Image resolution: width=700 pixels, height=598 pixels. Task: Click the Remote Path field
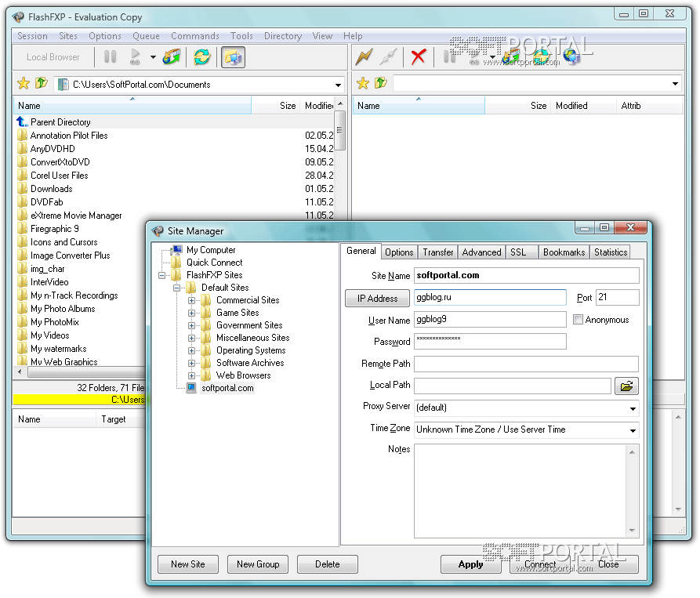pyautogui.click(x=526, y=364)
